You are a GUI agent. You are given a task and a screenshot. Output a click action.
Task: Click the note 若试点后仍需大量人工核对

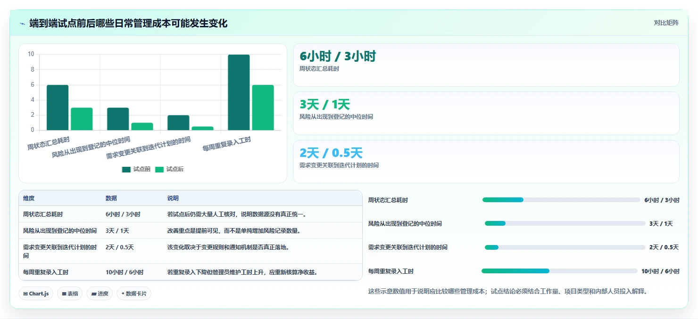coord(237,214)
